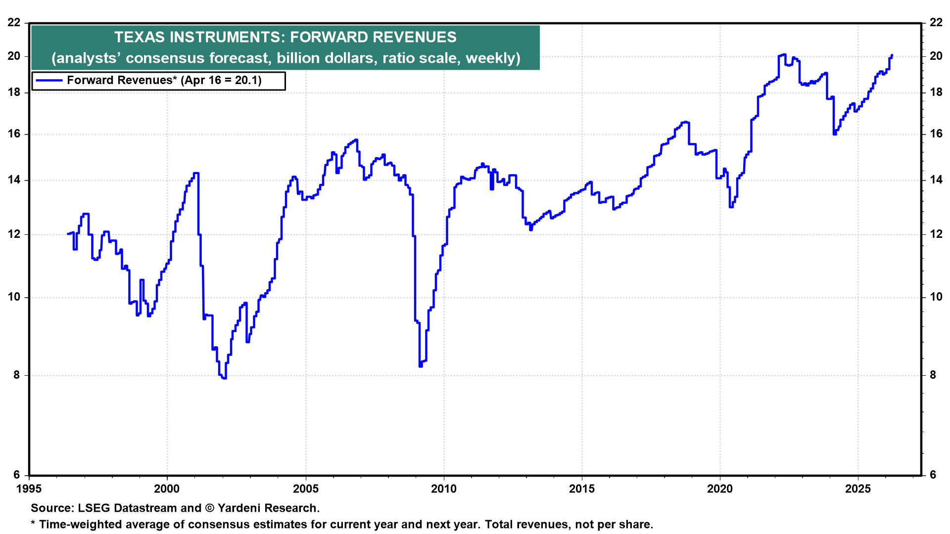
Task: Click the chart title 'Texas Instruments: Forward Revenues'
Action: coord(285,38)
